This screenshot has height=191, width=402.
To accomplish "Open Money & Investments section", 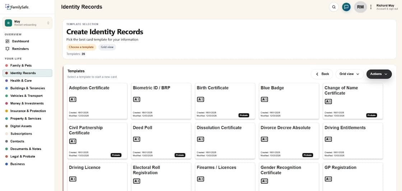I will coord(27,103).
